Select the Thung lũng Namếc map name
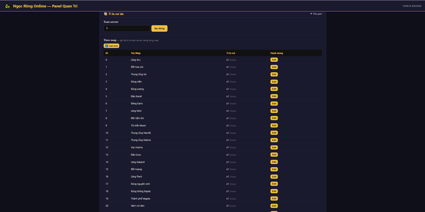 (141, 132)
